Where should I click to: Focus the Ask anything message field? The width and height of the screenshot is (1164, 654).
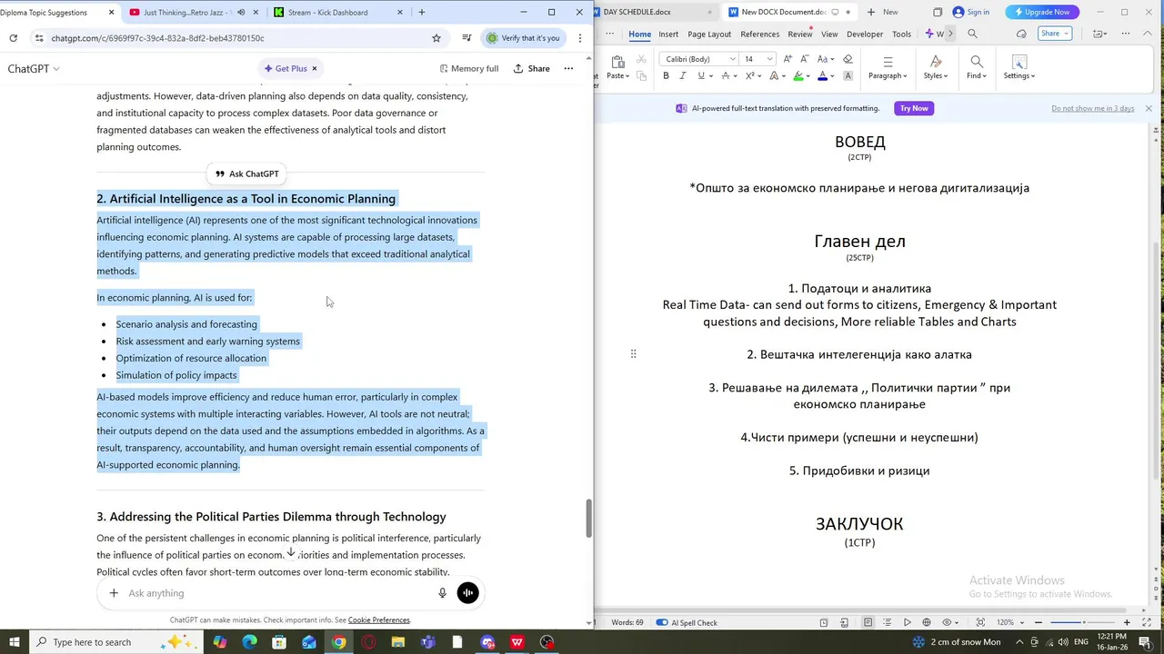tap(277, 593)
